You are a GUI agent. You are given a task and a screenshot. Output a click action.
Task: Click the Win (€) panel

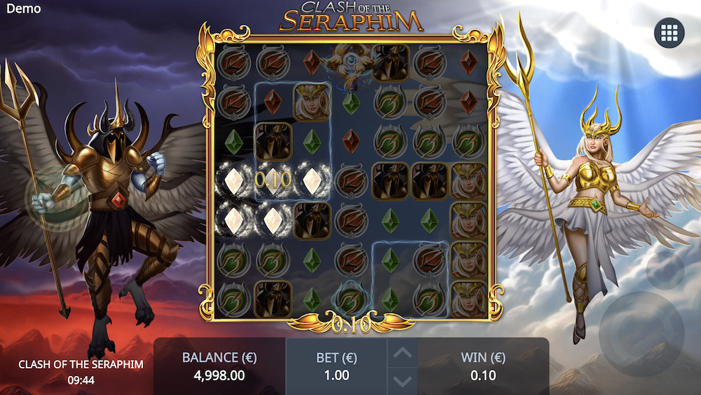click(483, 366)
